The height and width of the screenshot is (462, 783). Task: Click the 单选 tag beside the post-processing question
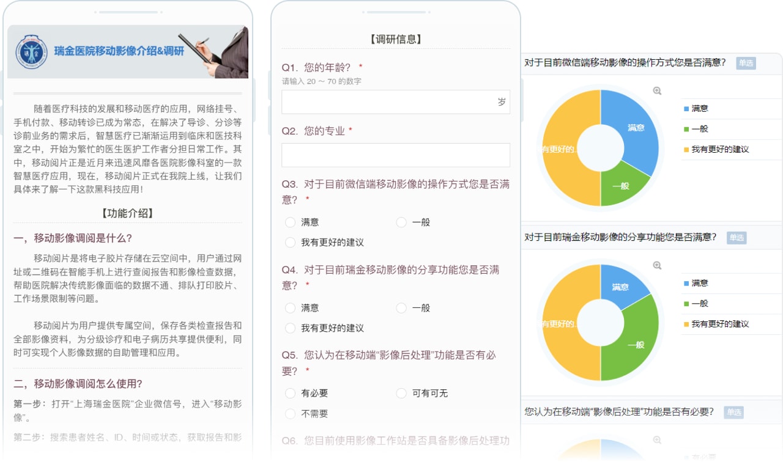(x=733, y=413)
